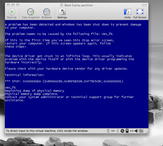Zoom the Boot Camp partition window
The image size is (163, 146).
18,5
